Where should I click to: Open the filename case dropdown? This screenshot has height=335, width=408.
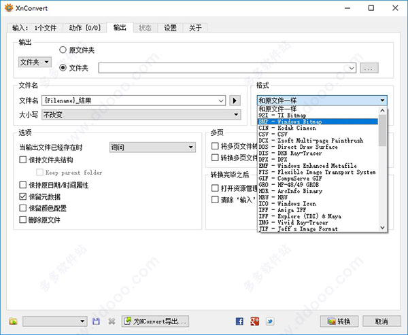(141, 115)
